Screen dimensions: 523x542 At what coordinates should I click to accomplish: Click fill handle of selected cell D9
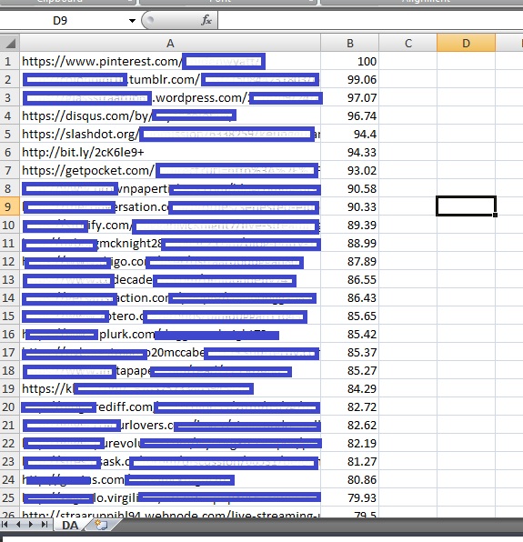point(496,215)
